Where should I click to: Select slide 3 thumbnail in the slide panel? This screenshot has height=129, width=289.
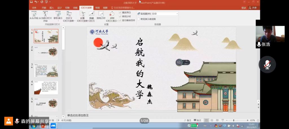[x=46, y=70]
